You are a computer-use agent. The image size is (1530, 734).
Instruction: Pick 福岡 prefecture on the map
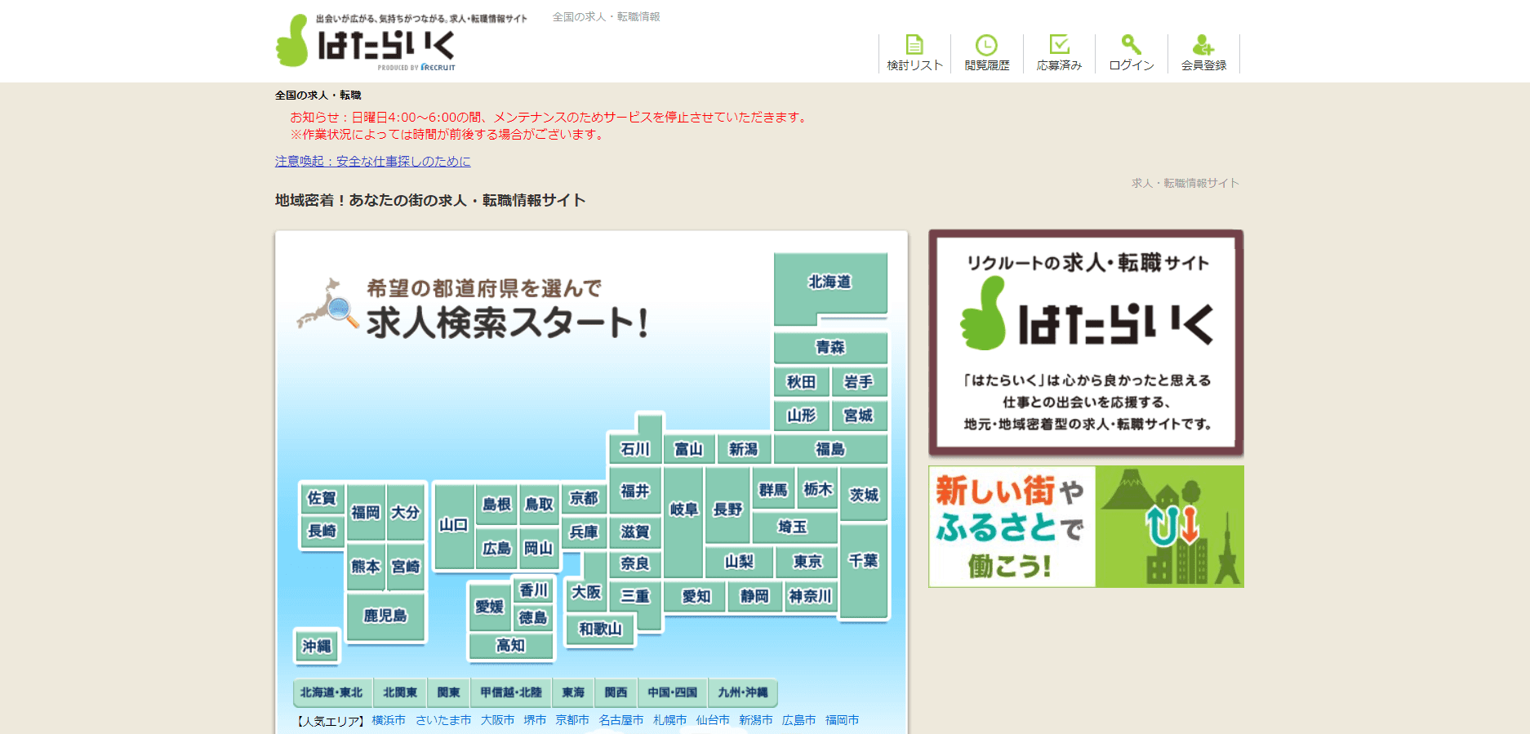tap(366, 512)
